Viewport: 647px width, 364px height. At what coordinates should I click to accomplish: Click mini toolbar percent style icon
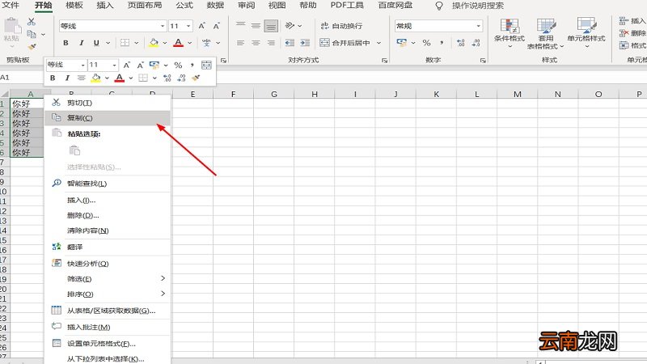178,65
